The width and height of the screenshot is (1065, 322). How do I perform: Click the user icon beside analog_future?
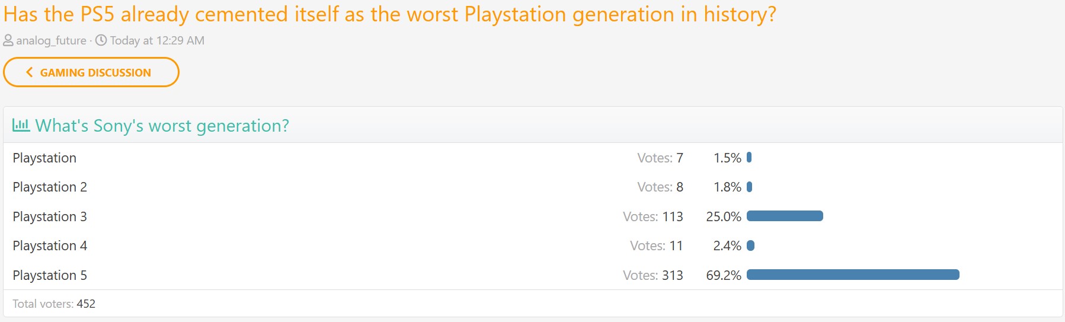8,40
